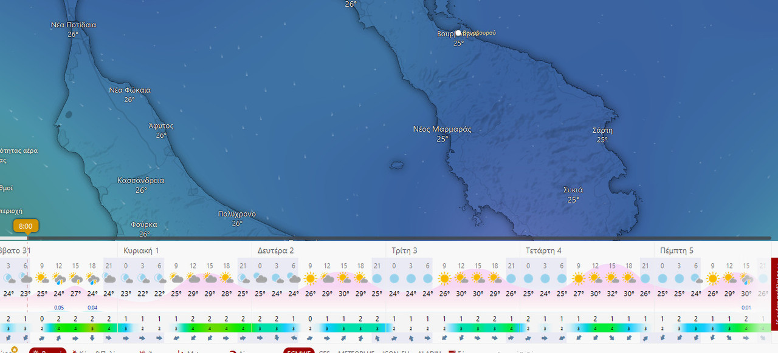This screenshot has height=353, width=778.
Task: Click clear night icon for Τρίτη 3 at 3
Action: pyautogui.click(x=411, y=278)
